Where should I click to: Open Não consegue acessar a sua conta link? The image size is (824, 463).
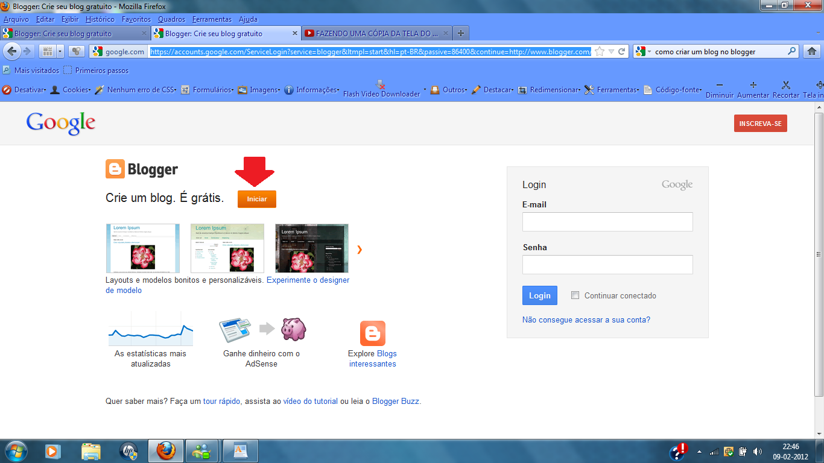click(x=586, y=320)
